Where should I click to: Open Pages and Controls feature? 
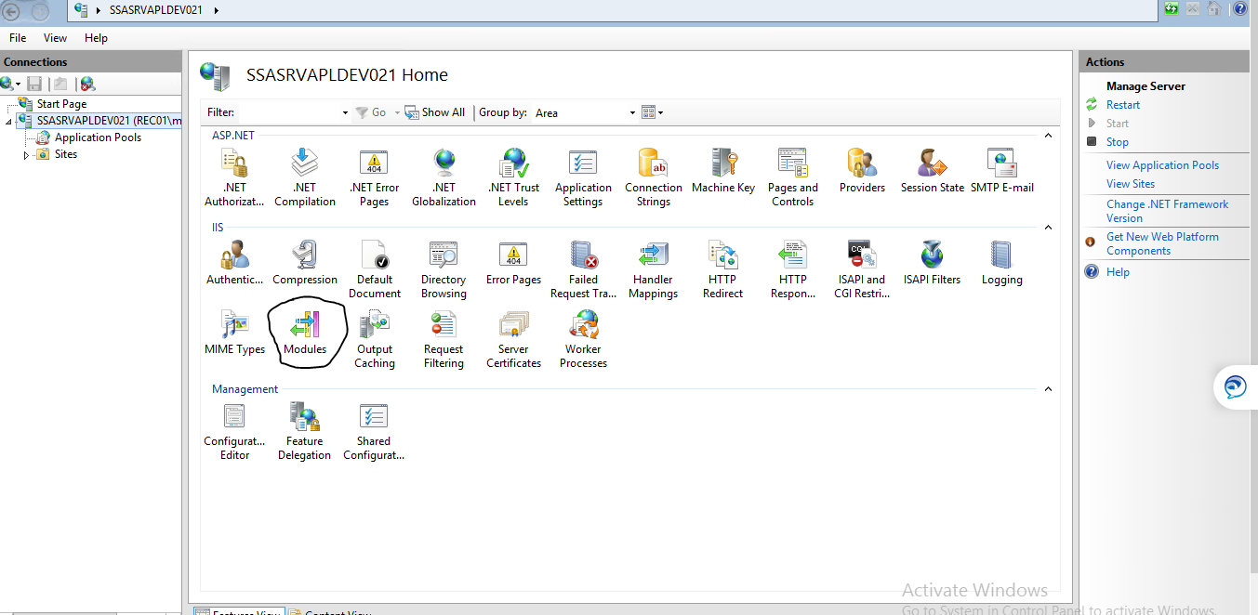tap(793, 177)
